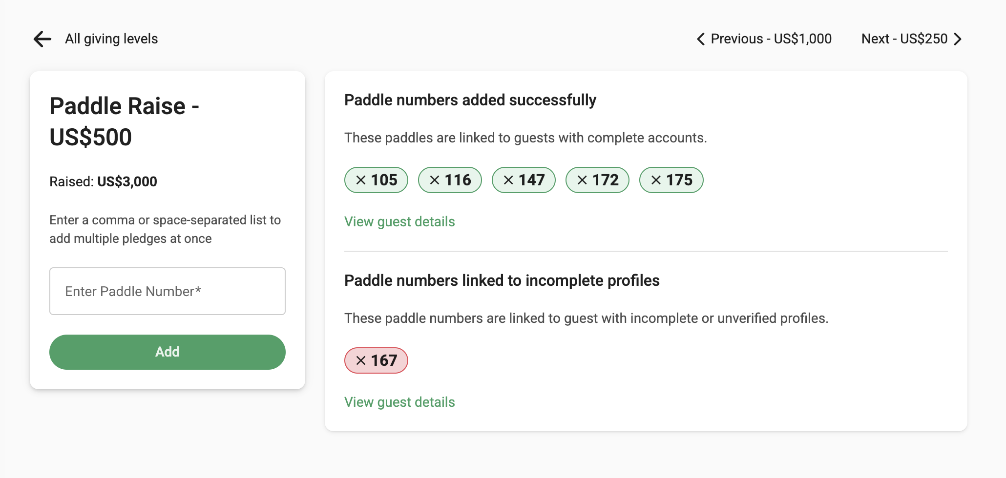Select the red paddle 167 chip label

(384, 361)
